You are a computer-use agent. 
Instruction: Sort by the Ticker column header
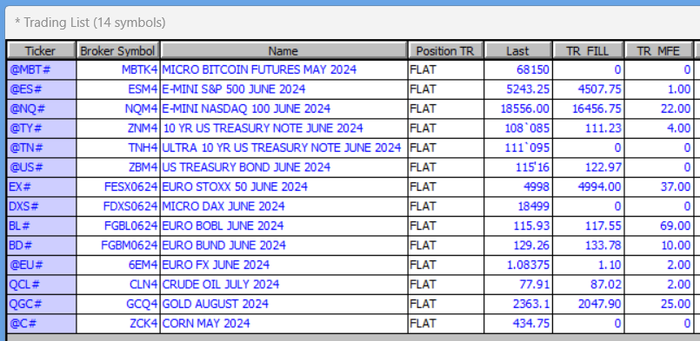coord(41,51)
